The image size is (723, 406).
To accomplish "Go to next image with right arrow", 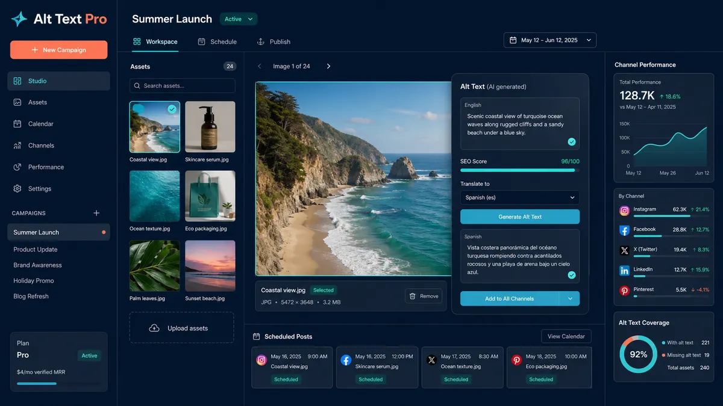I will (328, 66).
